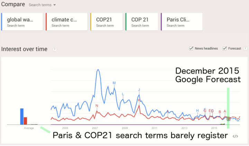Image resolution: width=249 pixels, height=146 pixels.
Task: Click the embed code icon
Action: click(x=235, y=136)
